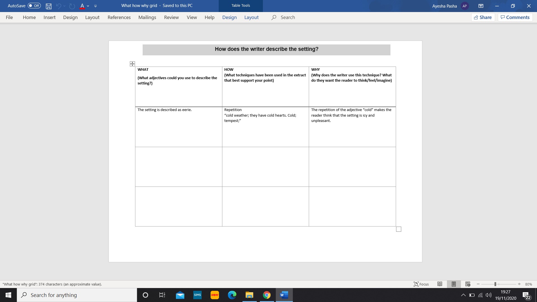Open Customize Quick Access Toolbar chevron
This screenshot has width=537, height=302.
pos(95,6)
